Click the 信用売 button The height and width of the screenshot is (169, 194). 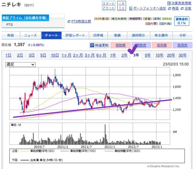tap(183, 45)
